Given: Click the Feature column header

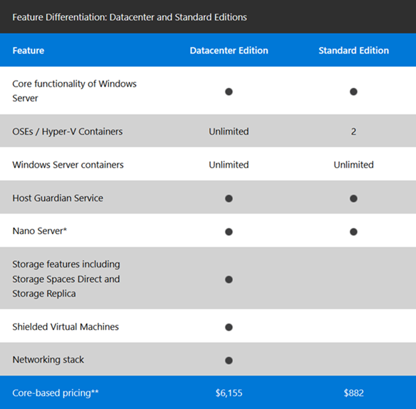Looking at the screenshot, I should tap(28, 50).
